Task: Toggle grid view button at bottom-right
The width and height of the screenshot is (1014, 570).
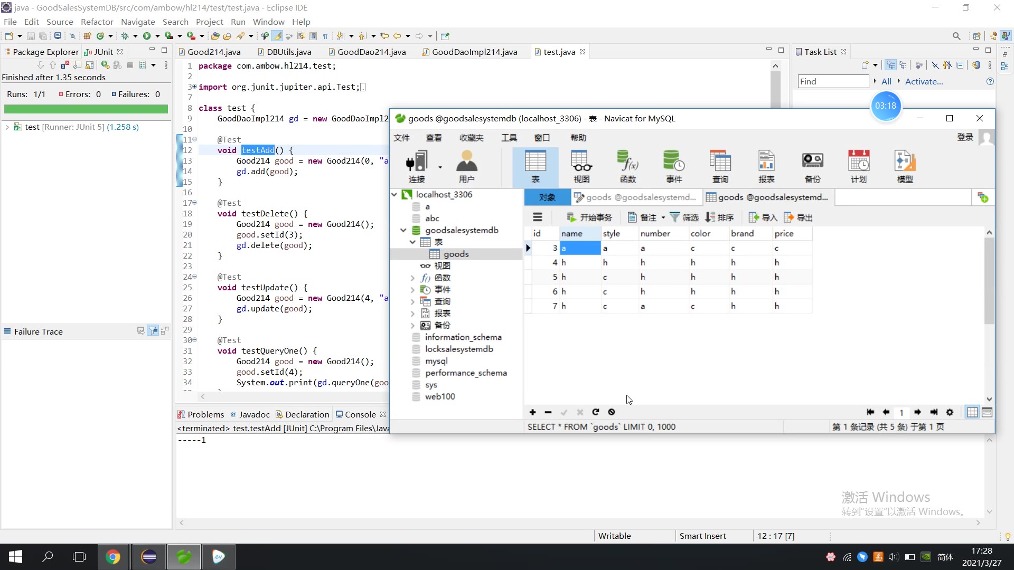Action: (x=972, y=412)
